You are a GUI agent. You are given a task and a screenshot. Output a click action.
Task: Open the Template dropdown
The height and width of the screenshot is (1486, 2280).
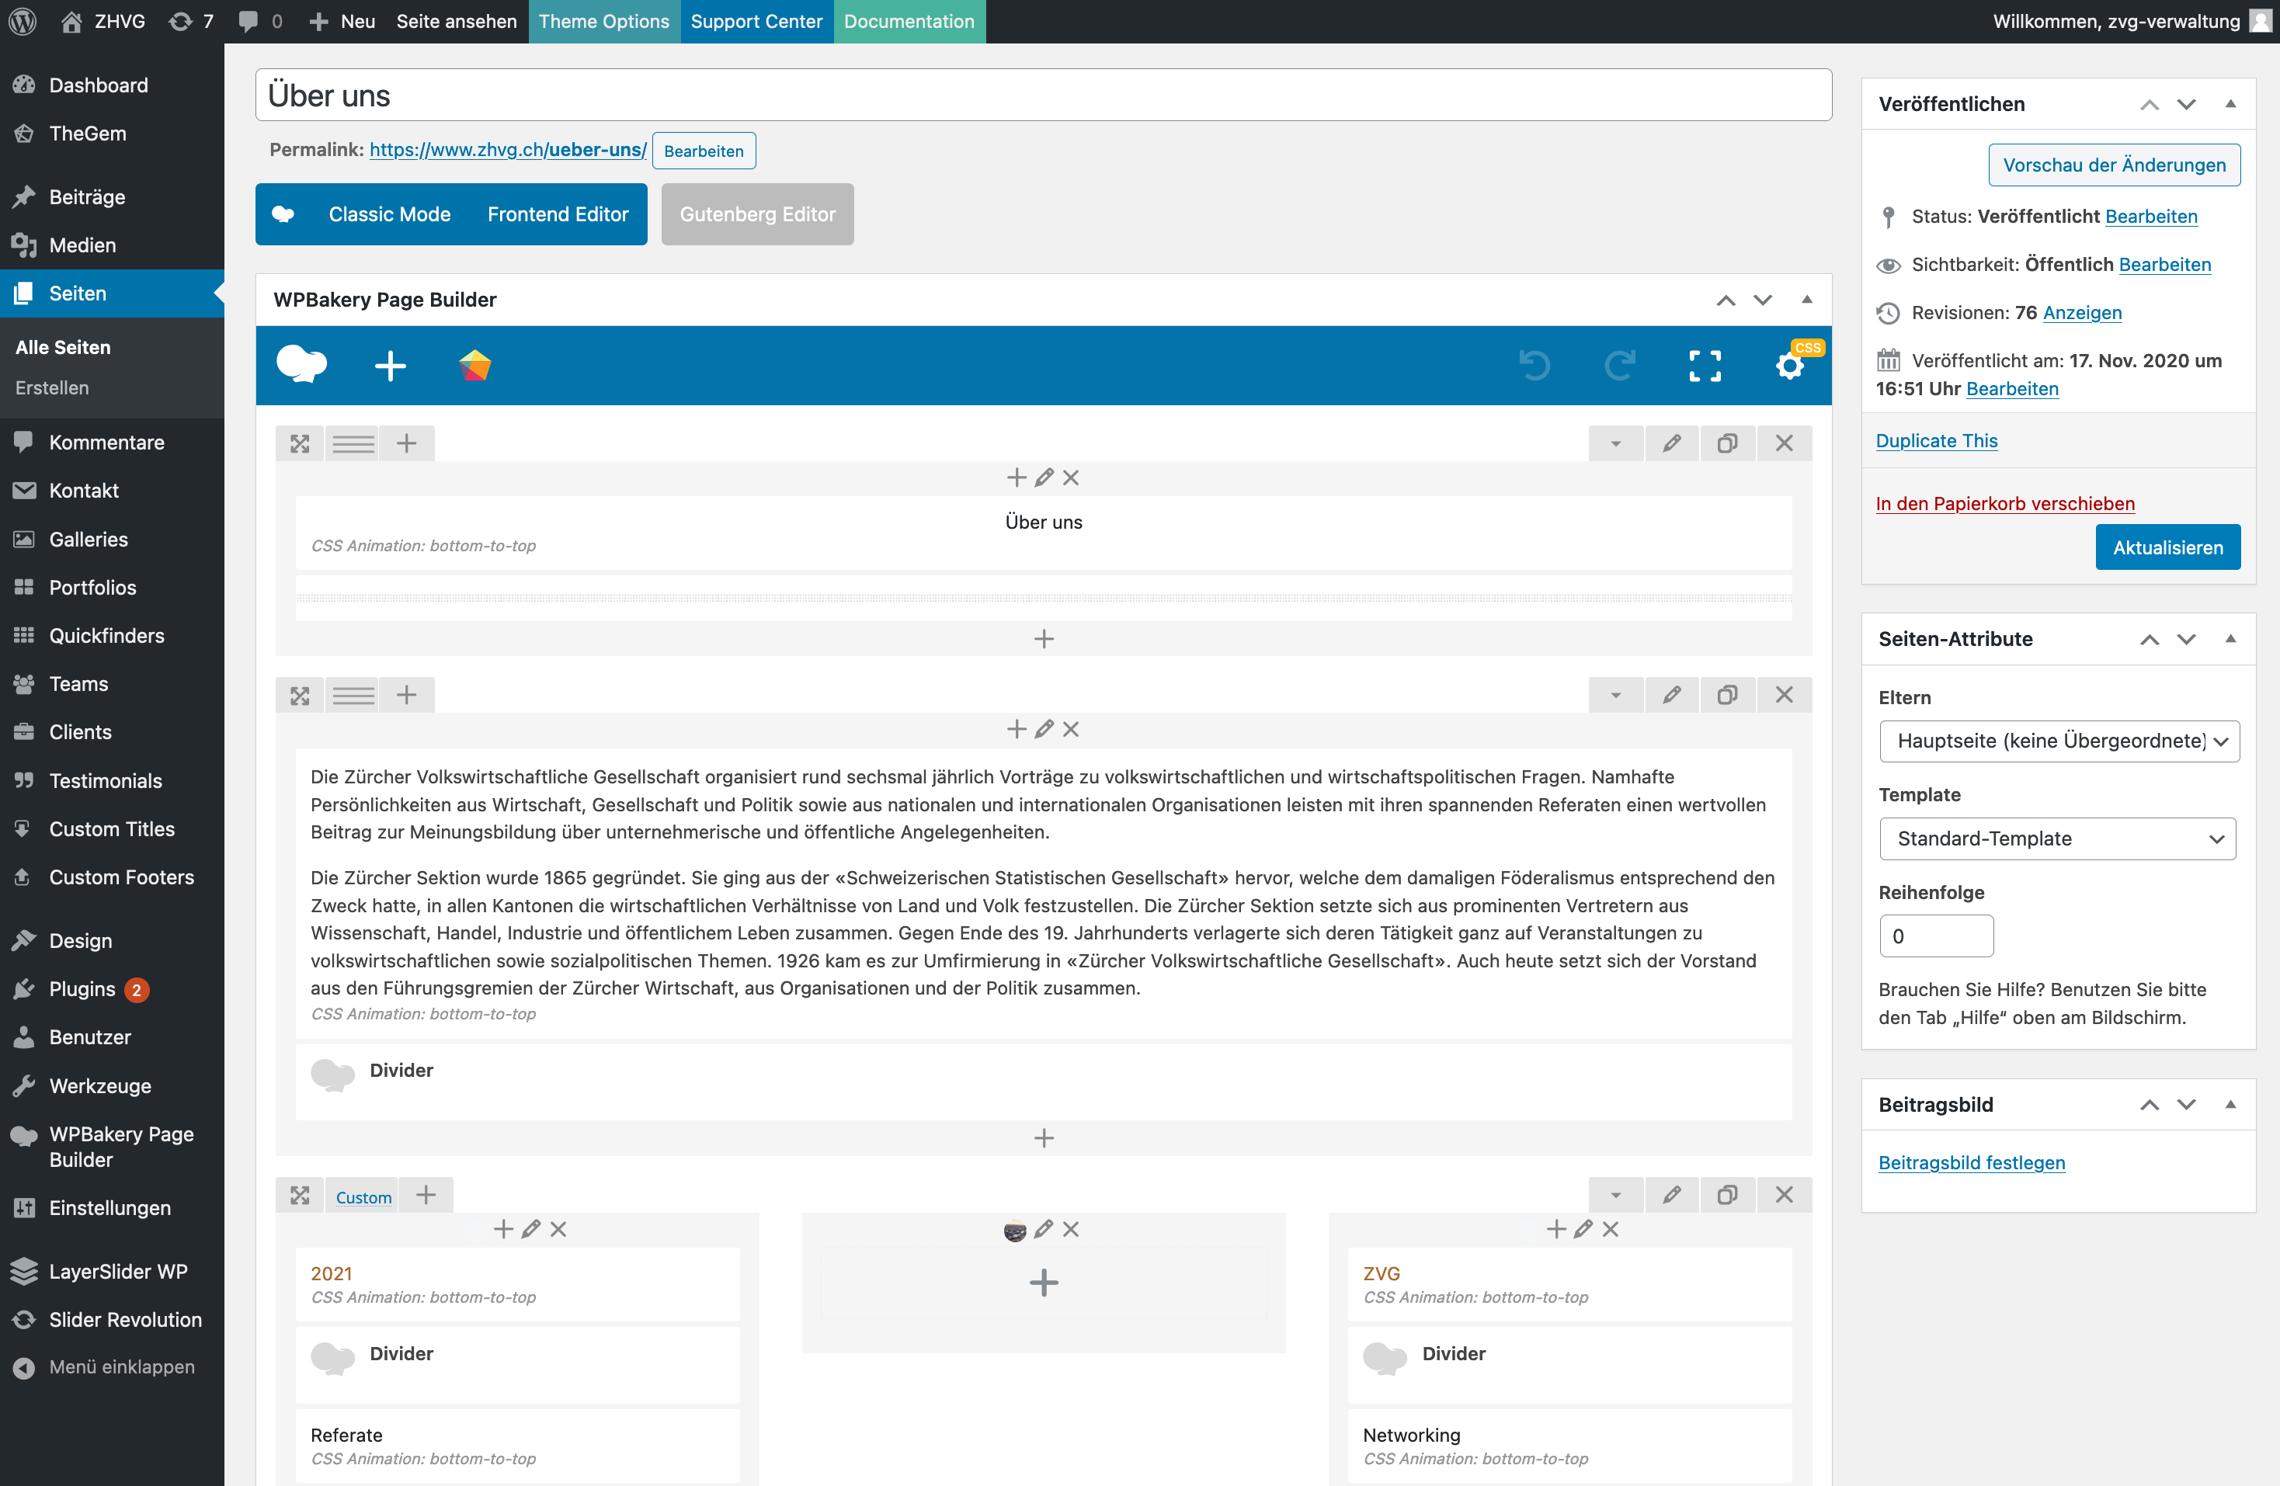[2058, 838]
